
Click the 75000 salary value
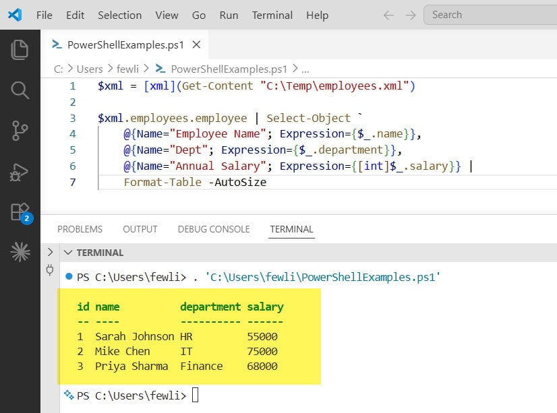262,351
